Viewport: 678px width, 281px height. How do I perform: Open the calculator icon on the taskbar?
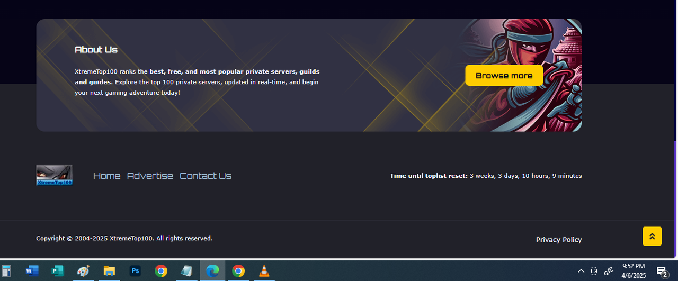6,271
